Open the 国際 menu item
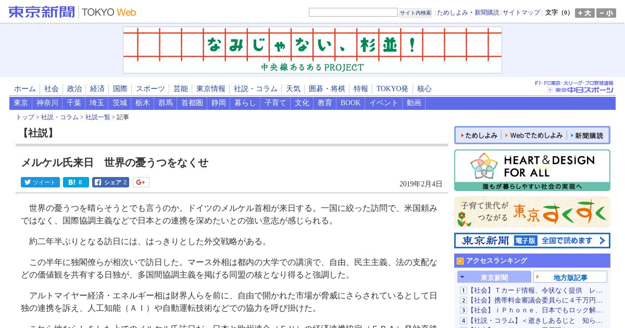The height and width of the screenshot is (328, 625). [x=120, y=89]
